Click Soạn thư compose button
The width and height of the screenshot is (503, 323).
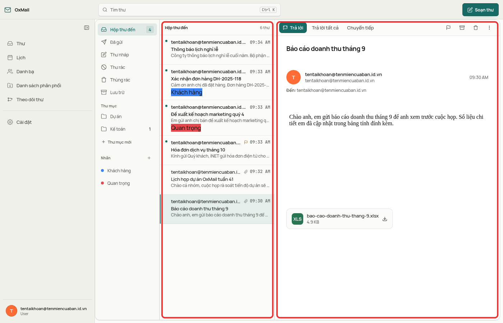480,10
